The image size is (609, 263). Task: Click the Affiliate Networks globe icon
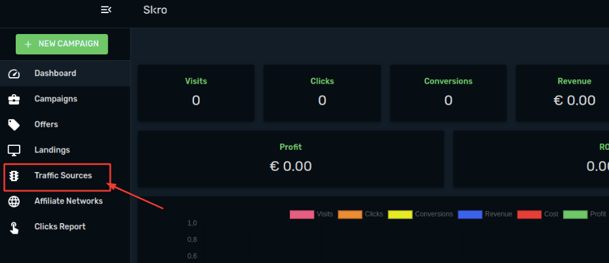pyautogui.click(x=14, y=202)
